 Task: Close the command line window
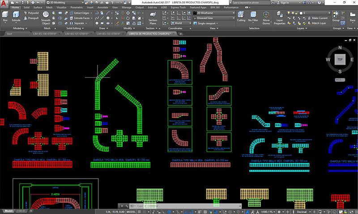[x=122, y=206]
